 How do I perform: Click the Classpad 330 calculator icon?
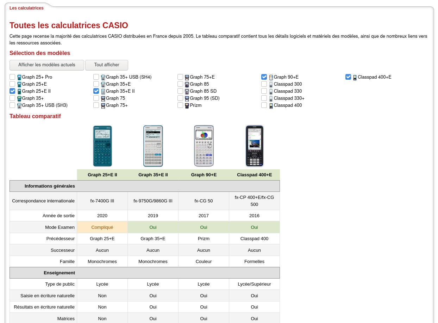coord(271,91)
